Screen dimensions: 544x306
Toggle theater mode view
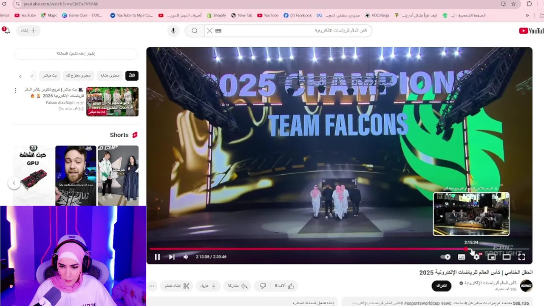507,257
